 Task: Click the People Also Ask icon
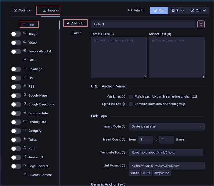[x=25, y=51]
